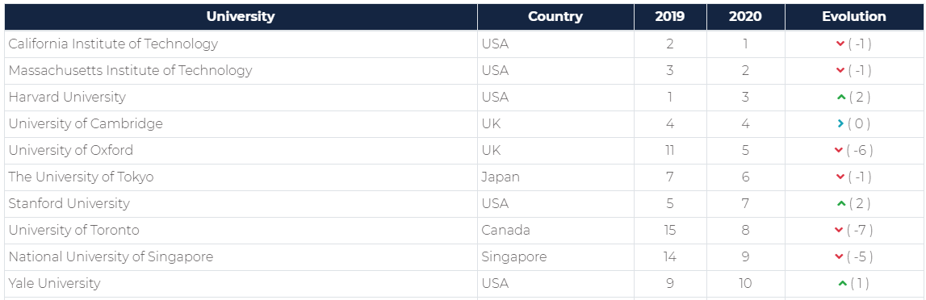Click The University of Tokyo name
The height and width of the screenshot is (300, 926).
tap(81, 177)
